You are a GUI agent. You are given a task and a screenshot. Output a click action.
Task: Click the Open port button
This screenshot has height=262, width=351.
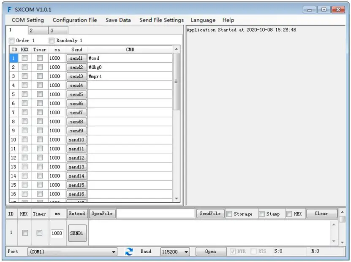click(210, 251)
